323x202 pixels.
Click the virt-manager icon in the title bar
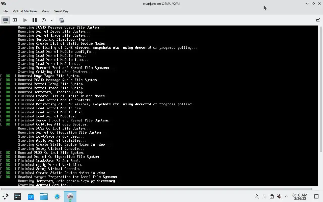pos(4,4)
